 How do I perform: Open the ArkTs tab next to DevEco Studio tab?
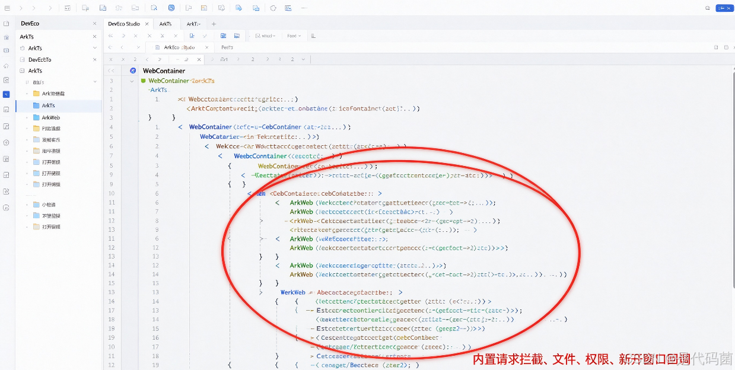(x=166, y=24)
